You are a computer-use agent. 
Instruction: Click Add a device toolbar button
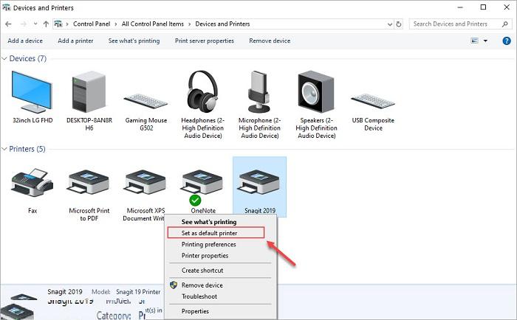click(25, 41)
